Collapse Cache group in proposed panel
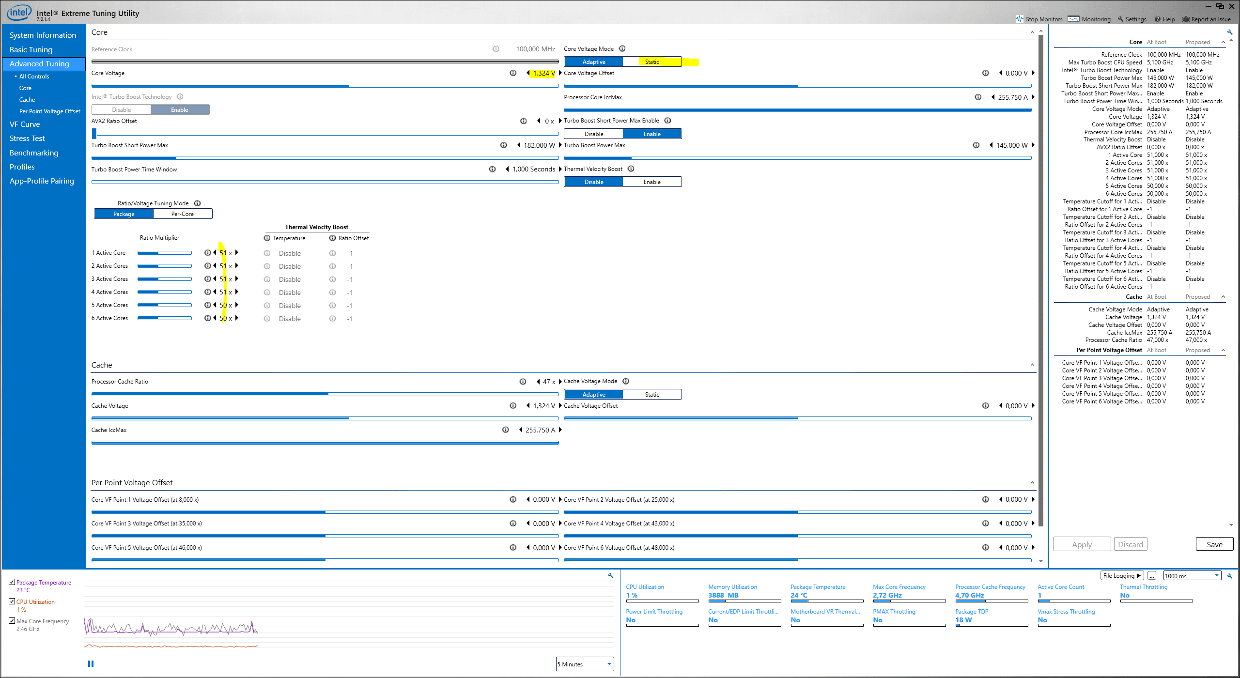Image resolution: width=1240 pixels, height=678 pixels. tap(1223, 297)
